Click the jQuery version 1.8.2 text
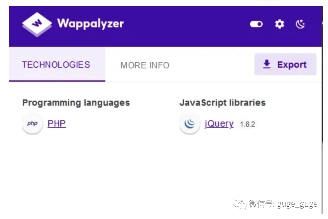This screenshot has width=328, height=219. coord(247,124)
